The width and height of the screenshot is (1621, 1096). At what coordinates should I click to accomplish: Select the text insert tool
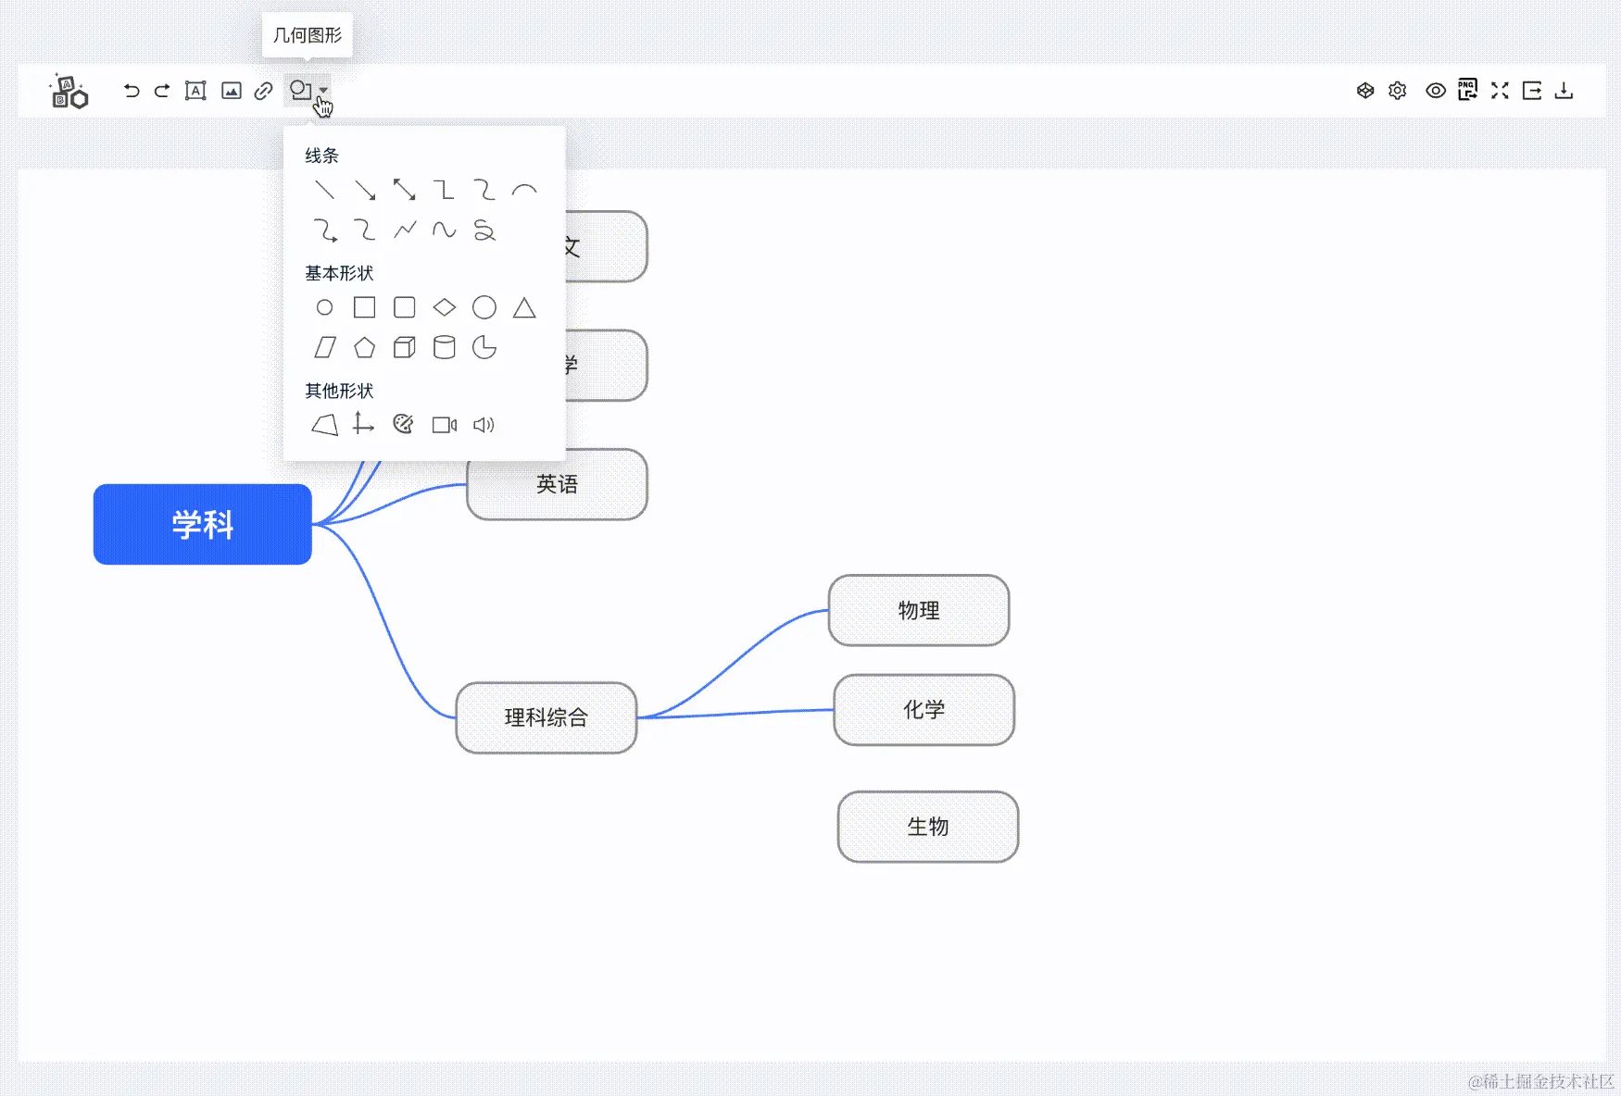point(195,91)
